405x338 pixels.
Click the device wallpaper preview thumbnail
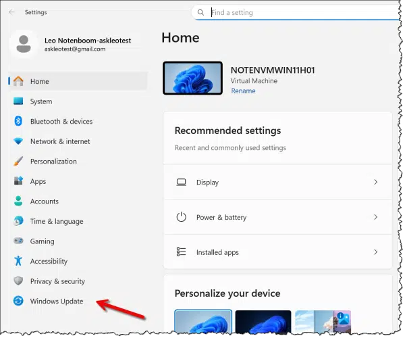[x=192, y=78]
